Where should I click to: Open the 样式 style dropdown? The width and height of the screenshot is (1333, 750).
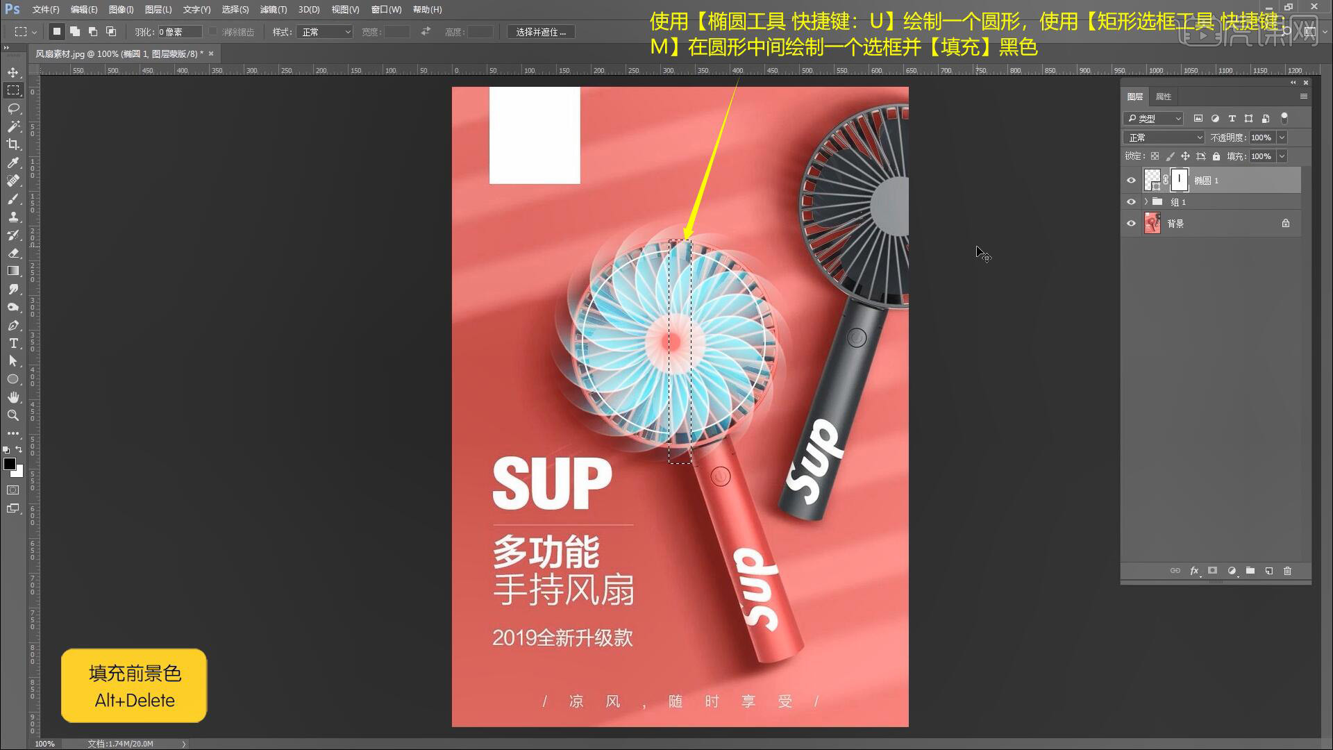pyautogui.click(x=325, y=32)
